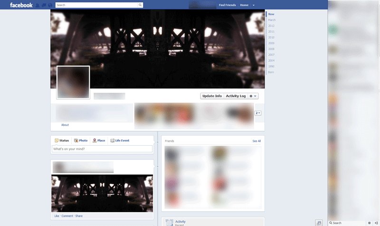This screenshot has width=380, height=226.
Task: Click the search magnifier button
Action: click(140, 5)
